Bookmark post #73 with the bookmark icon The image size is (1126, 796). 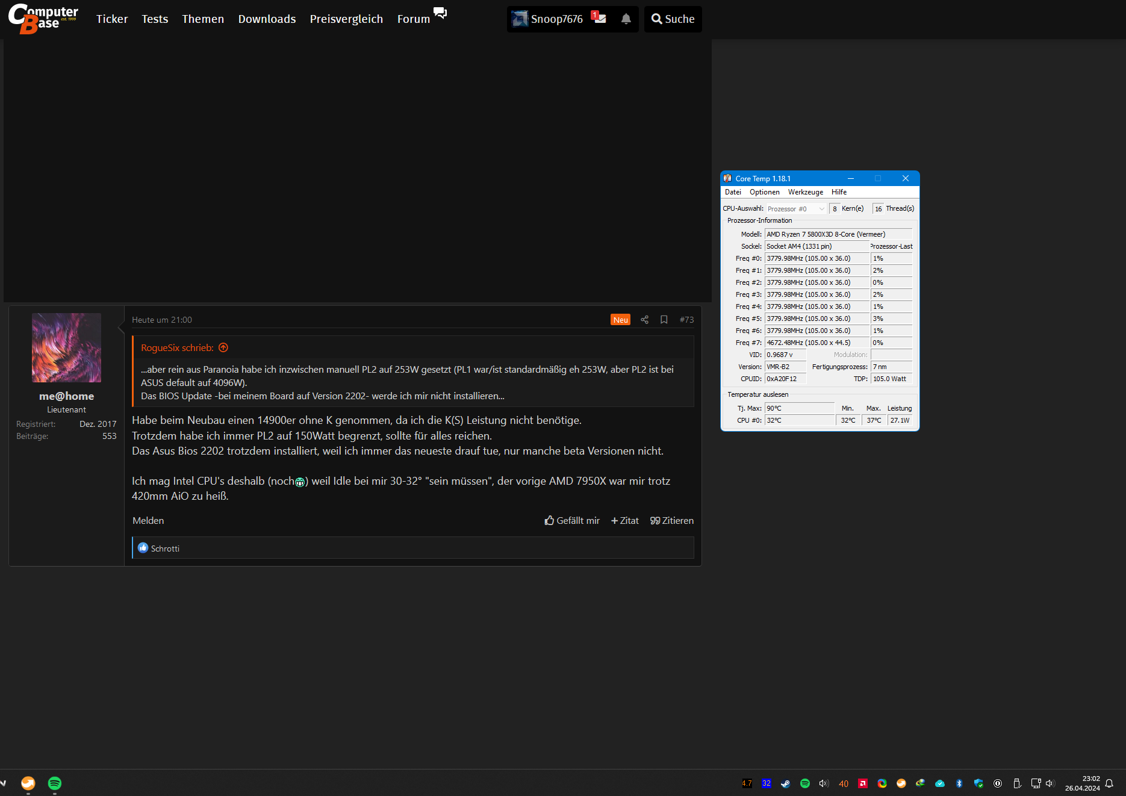[x=664, y=320]
